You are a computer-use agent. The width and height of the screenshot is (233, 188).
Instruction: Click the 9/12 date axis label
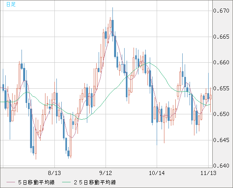pyautogui.click(x=106, y=173)
